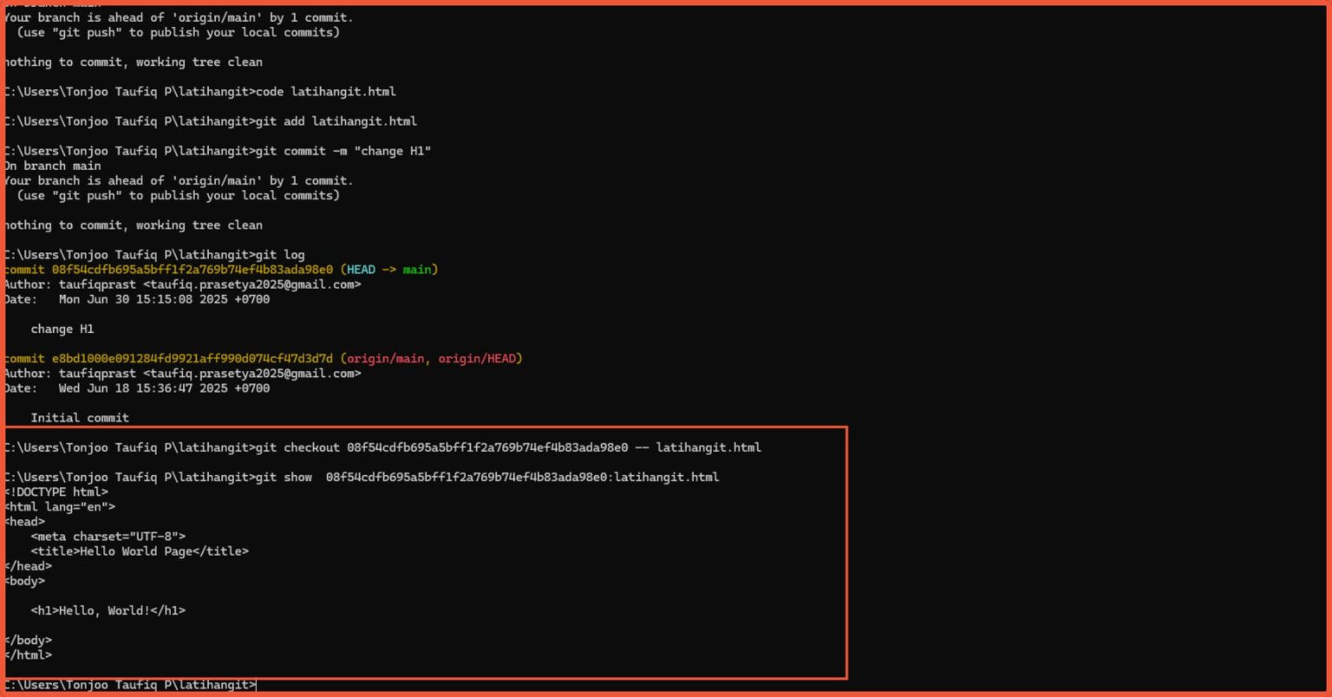Select the git checkout command line
Image resolution: width=1332 pixels, height=697 pixels.
512,447
